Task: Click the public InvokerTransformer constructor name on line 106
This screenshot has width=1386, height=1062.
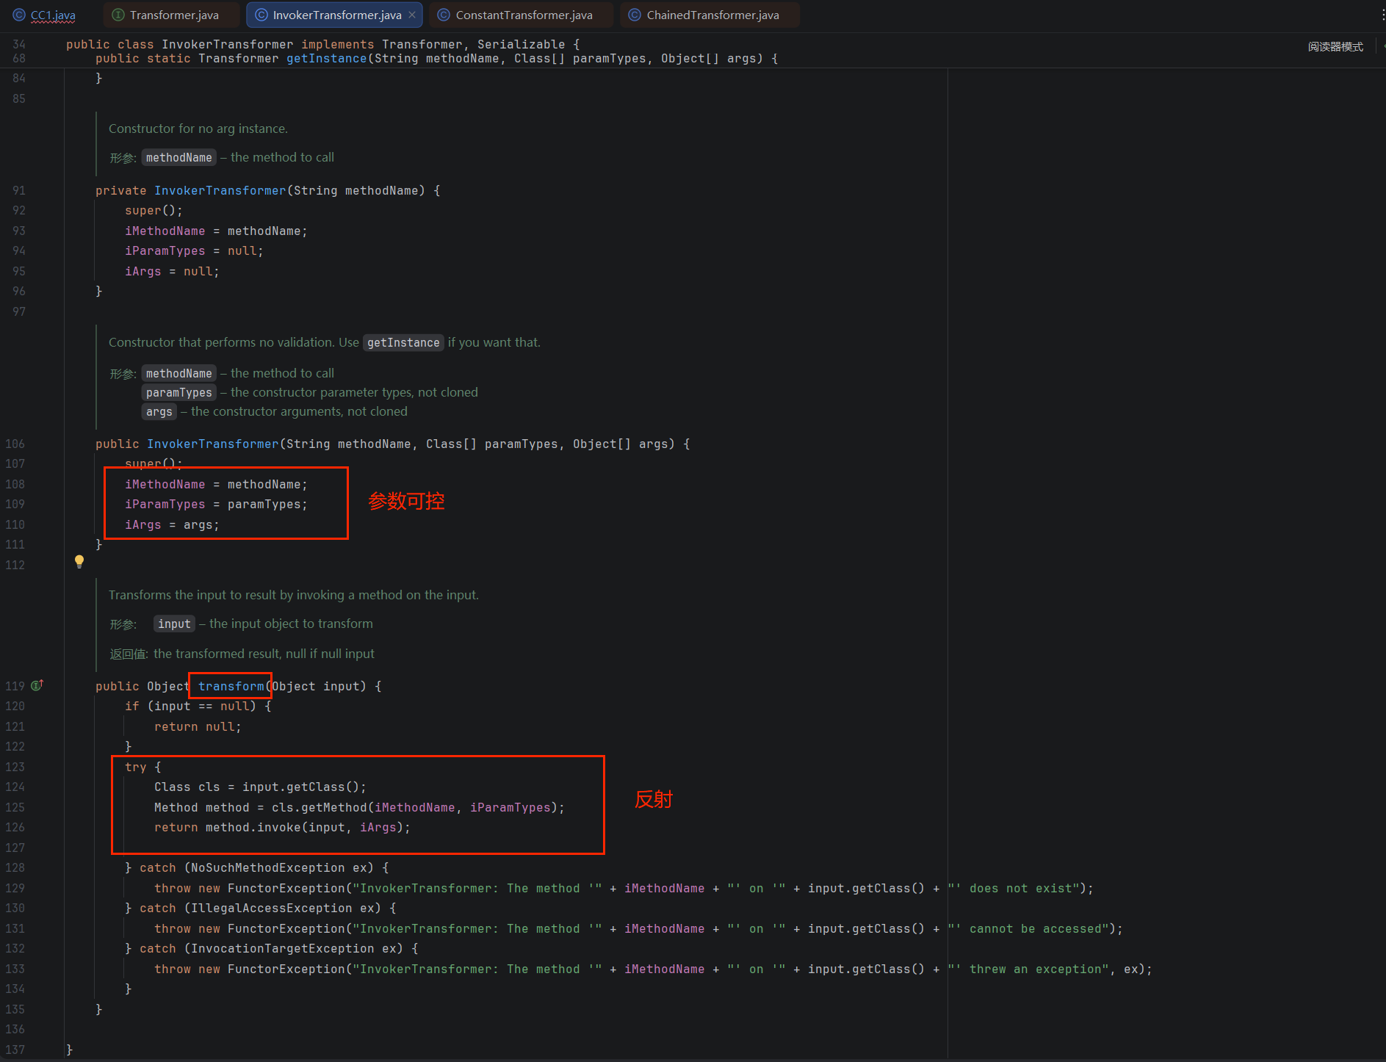Action: click(x=212, y=444)
